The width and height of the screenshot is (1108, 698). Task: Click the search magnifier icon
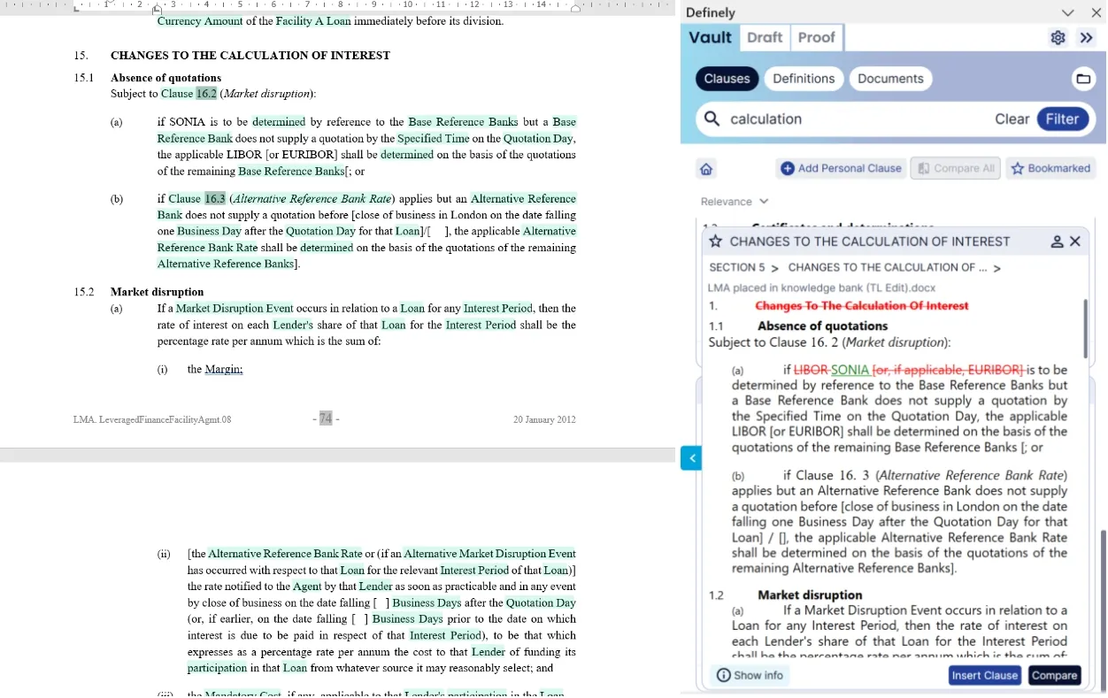click(712, 119)
